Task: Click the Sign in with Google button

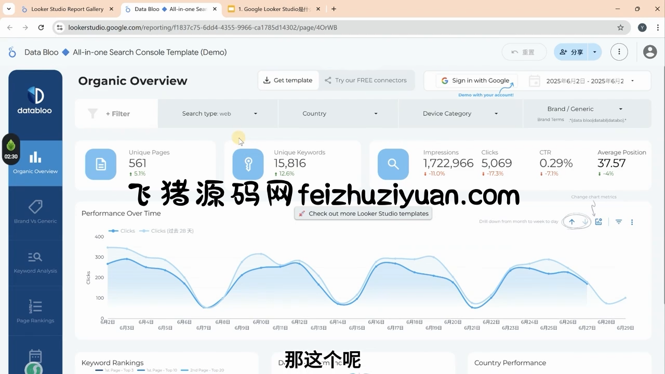Action: (475, 81)
